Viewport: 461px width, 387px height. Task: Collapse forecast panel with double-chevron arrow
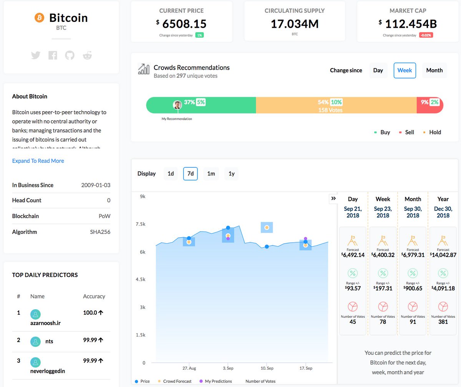coord(333,198)
